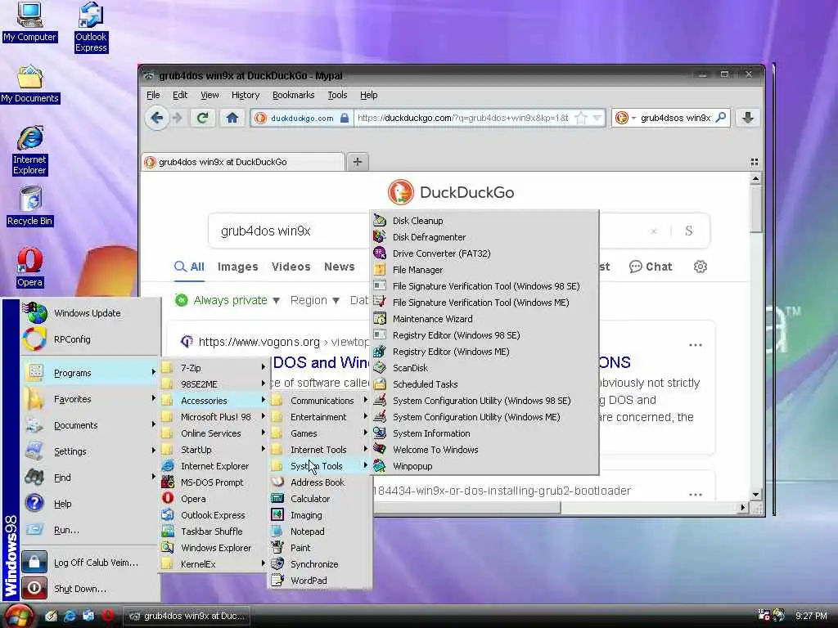
Task: Expand Internet Tools submenu
Action: 319,450
